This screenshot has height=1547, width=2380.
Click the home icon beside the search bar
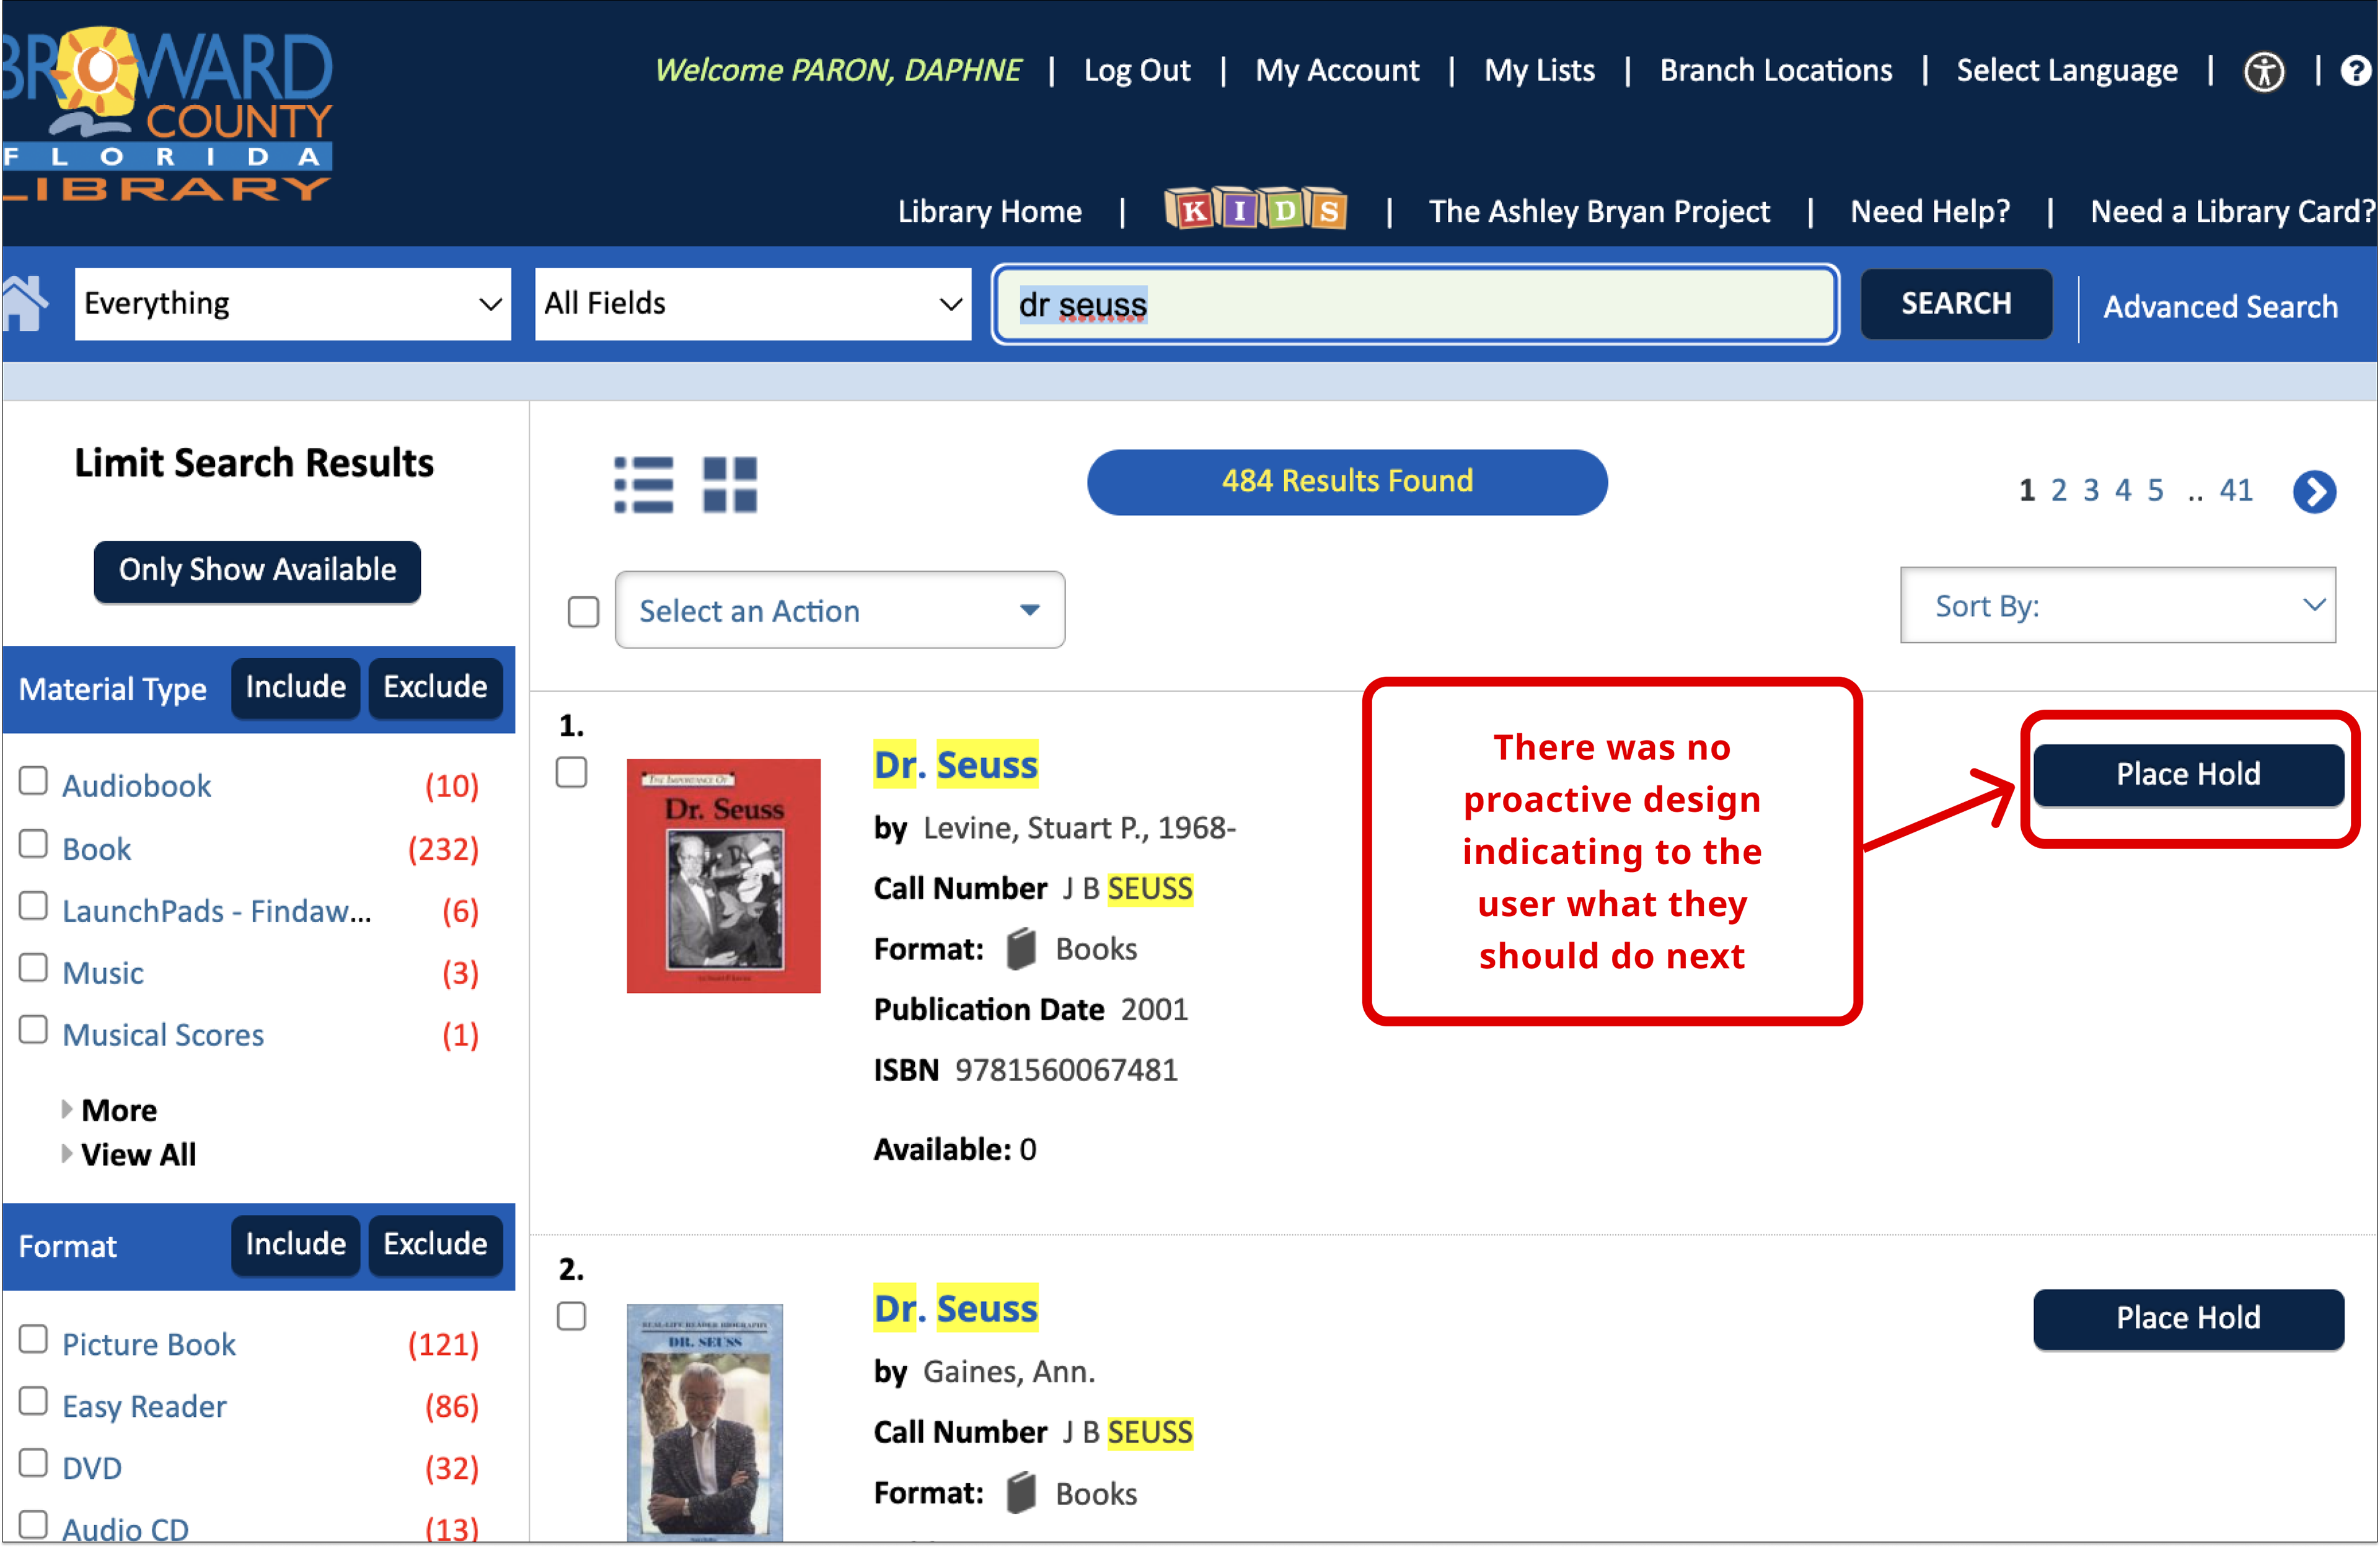point(24,304)
